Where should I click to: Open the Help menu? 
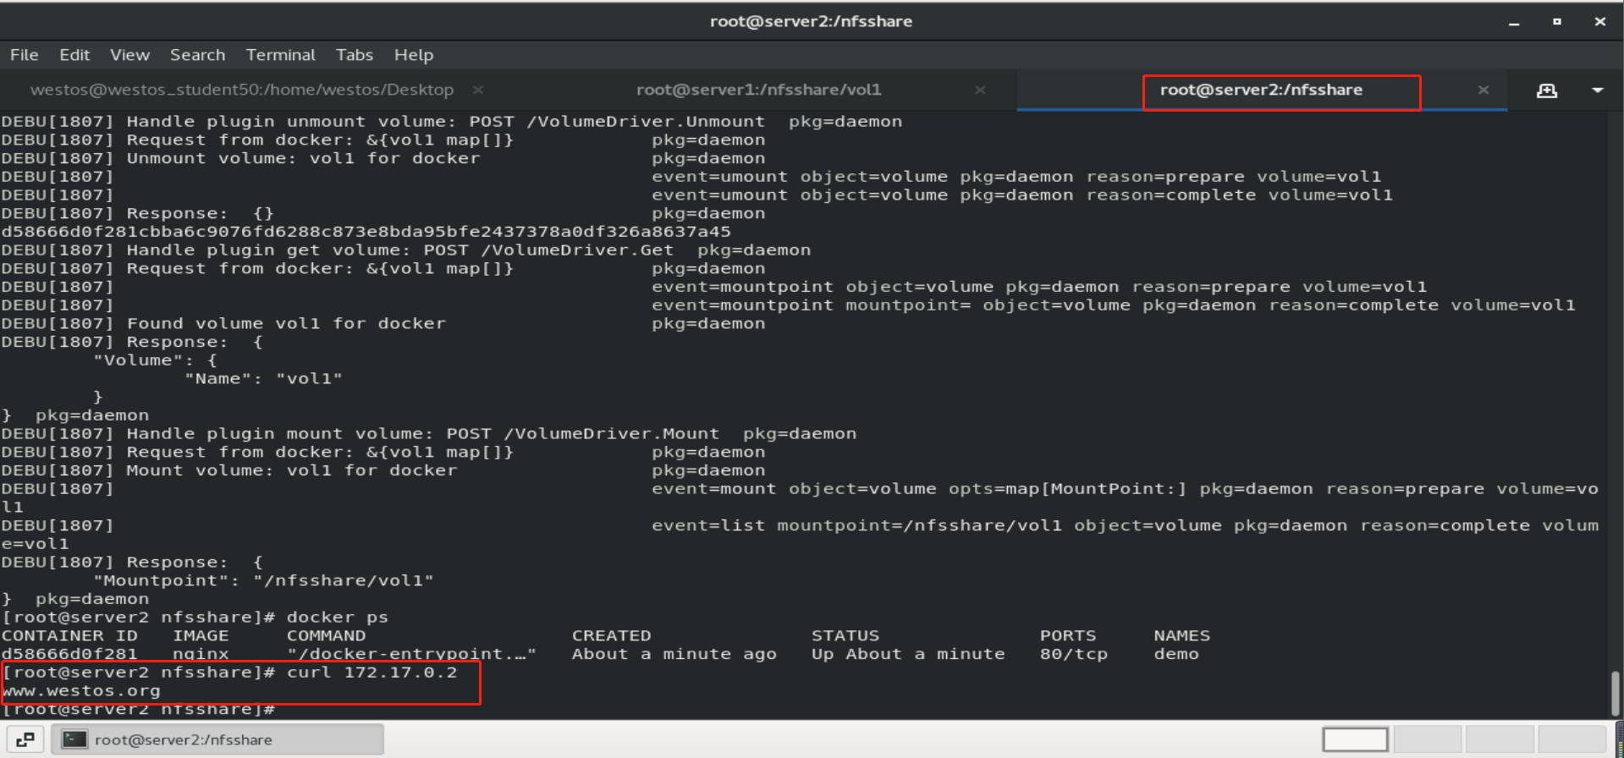tap(413, 55)
